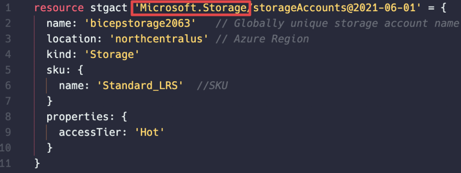The width and height of the screenshot is (461, 173).
Task: Click the 'bicepstorage2063' string value
Action: (140, 23)
